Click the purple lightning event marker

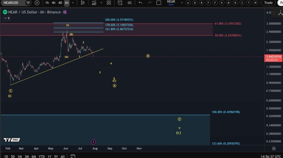tap(93, 142)
